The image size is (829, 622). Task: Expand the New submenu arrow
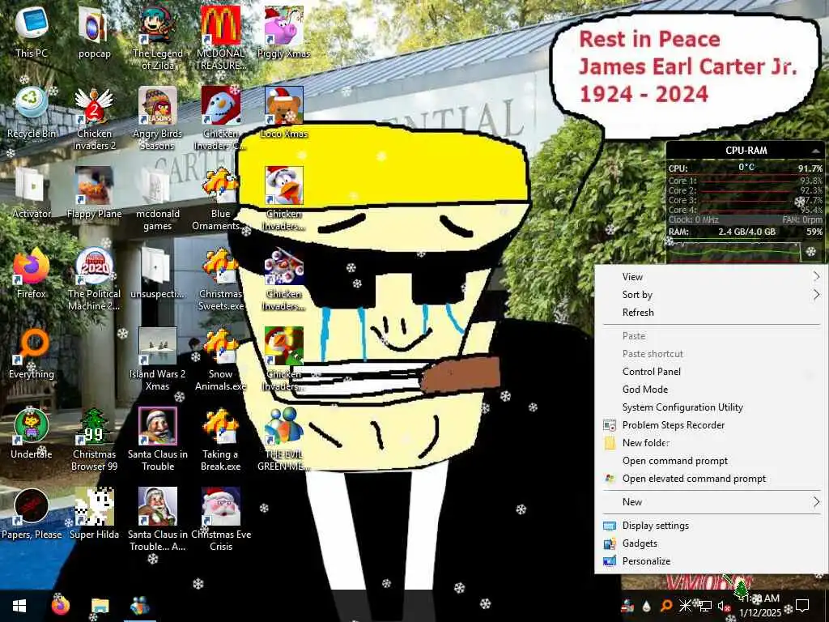click(x=816, y=502)
